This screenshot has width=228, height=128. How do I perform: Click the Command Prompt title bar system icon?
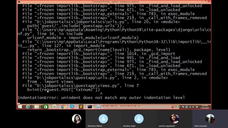(x=19, y=2)
